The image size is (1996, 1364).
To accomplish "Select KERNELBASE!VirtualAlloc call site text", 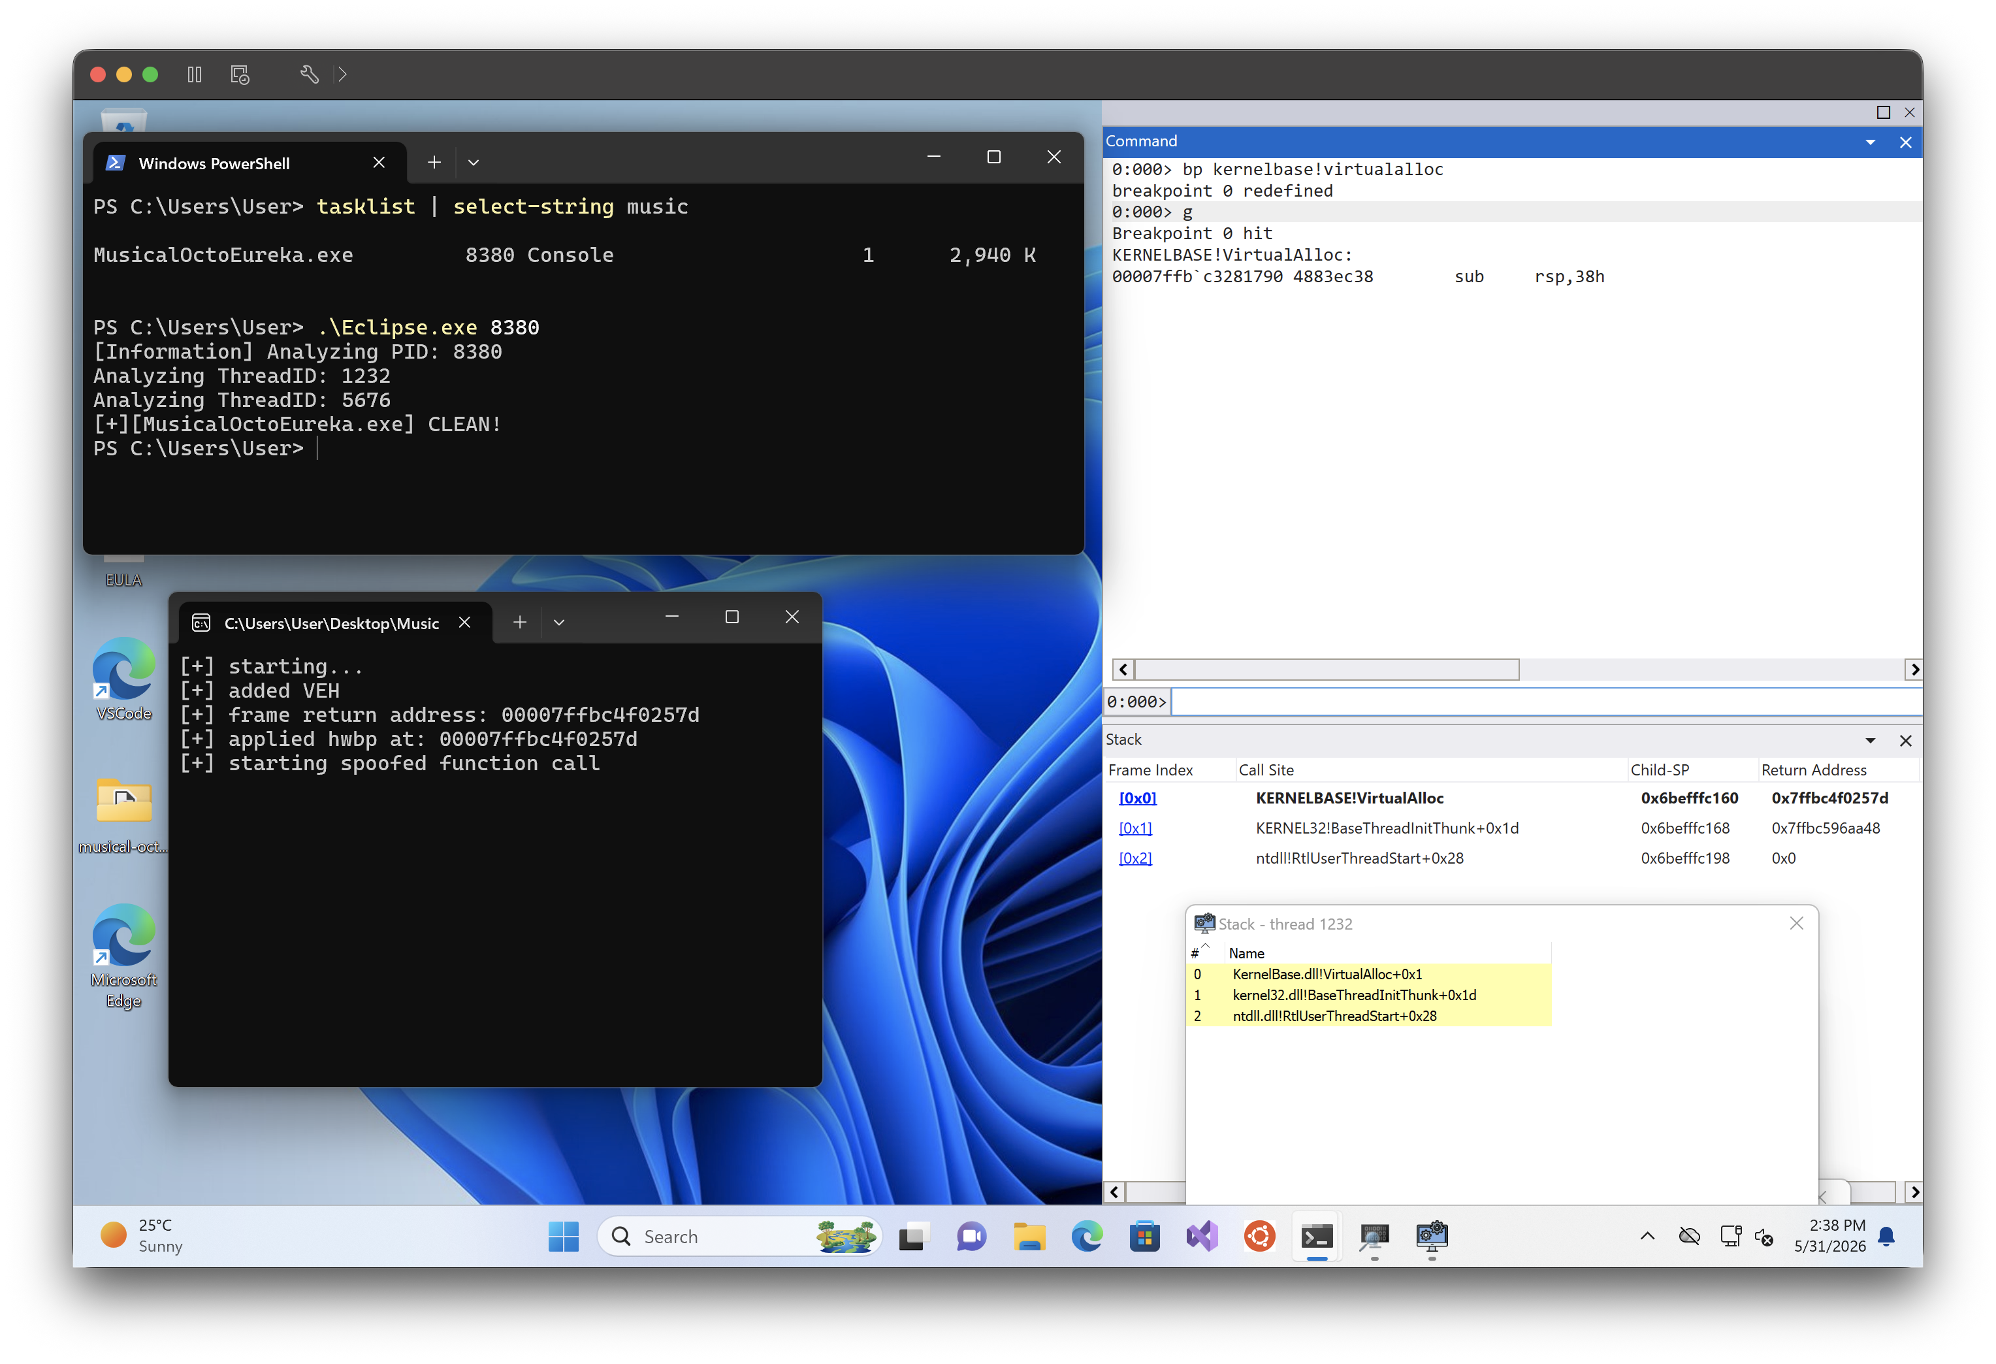I will coord(1349,798).
